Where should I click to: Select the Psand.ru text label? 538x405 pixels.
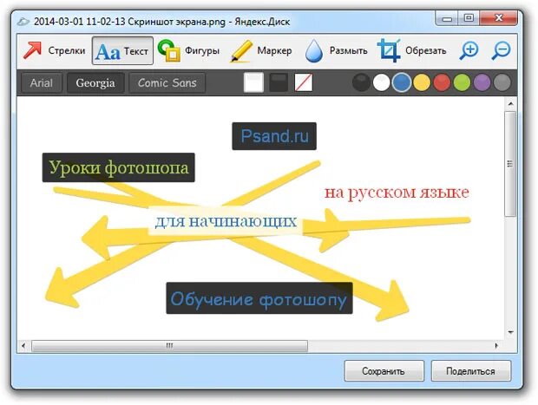pyautogui.click(x=274, y=136)
